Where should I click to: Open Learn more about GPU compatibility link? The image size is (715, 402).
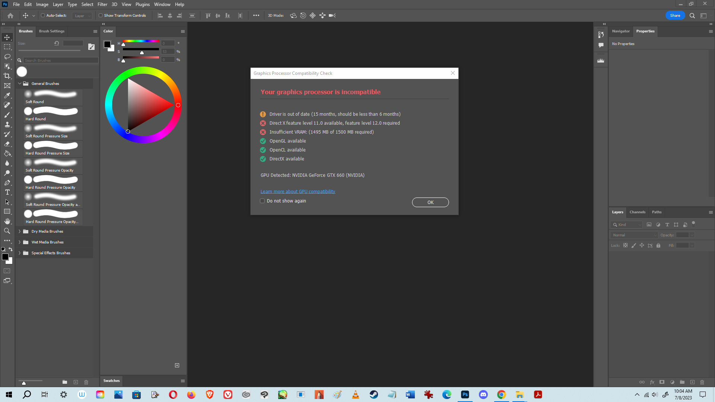(x=298, y=192)
